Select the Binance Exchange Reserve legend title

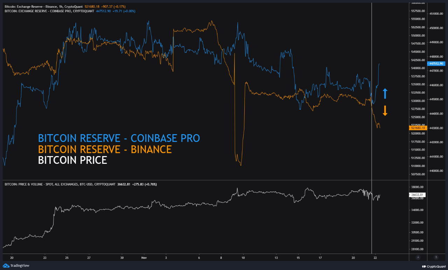pyautogui.click(x=44, y=7)
